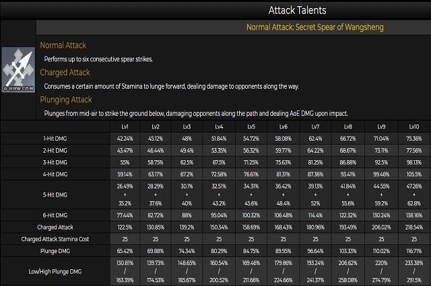Select the Lv10 column header

click(414, 127)
